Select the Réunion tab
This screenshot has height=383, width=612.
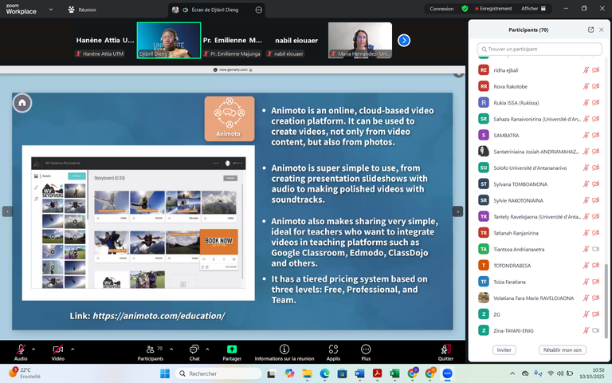click(82, 10)
